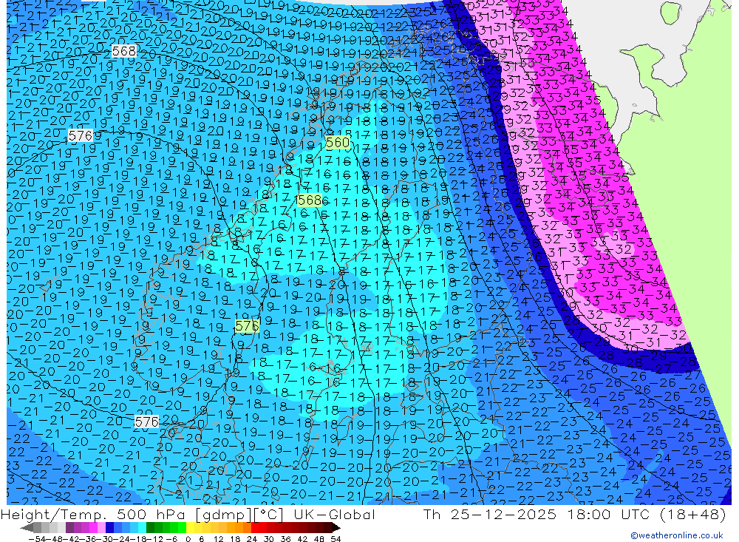The width and height of the screenshot is (739, 542).
Task: Pick the dark navy blue legend swatch
Action: coord(109,527)
